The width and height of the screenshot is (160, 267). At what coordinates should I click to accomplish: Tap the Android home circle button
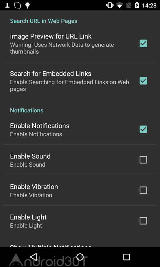coord(80,257)
